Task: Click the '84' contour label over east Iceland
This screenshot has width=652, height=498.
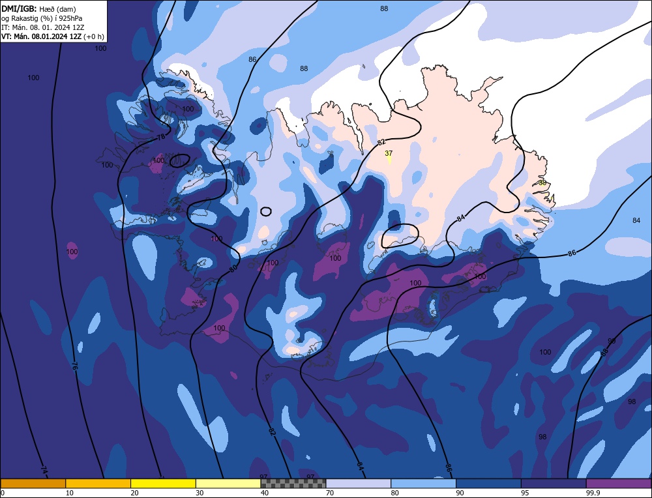Action: coord(460,218)
